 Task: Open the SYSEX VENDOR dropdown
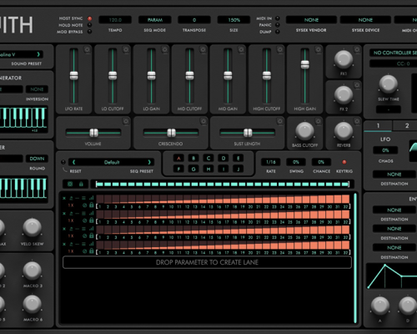coord(311,20)
